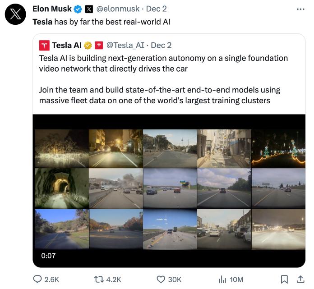Click the Tesla affiliate badge beside Tesla AI
This screenshot has width=314, height=289.
click(x=99, y=45)
